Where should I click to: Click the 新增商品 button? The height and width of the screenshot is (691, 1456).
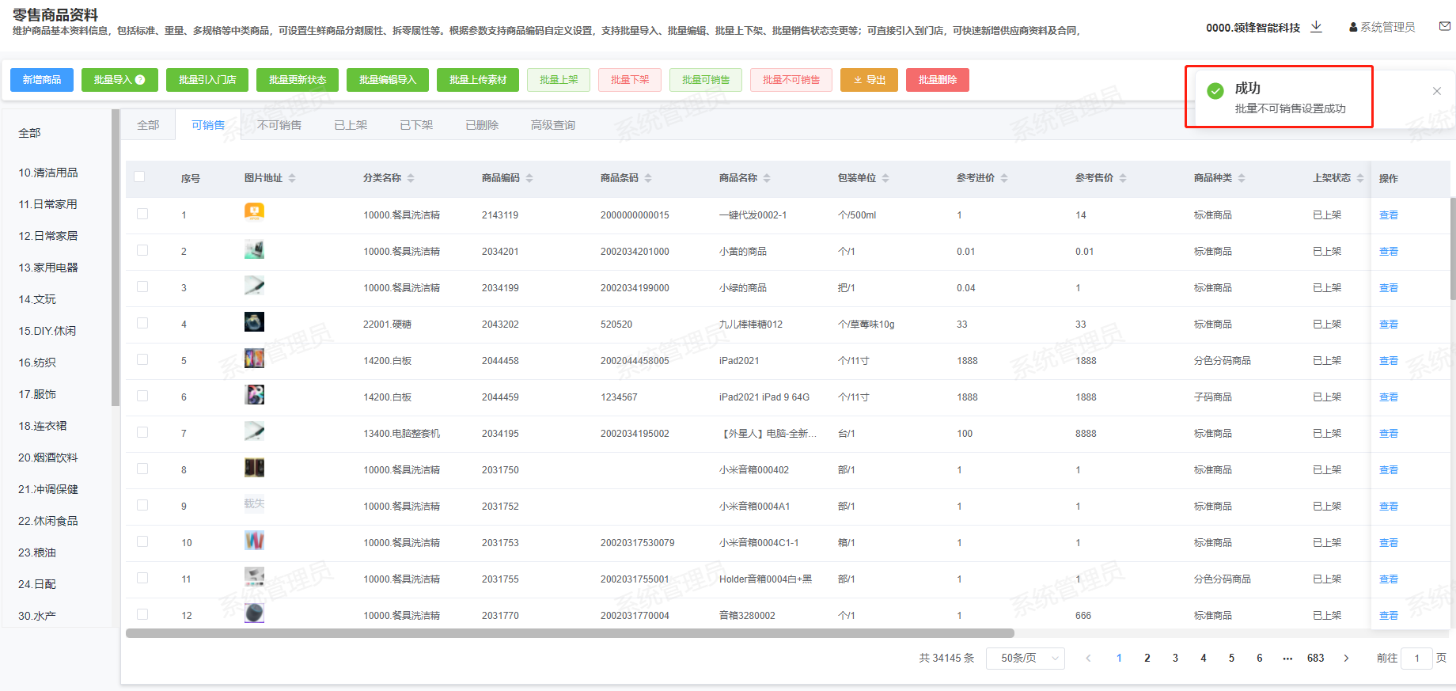pos(42,80)
